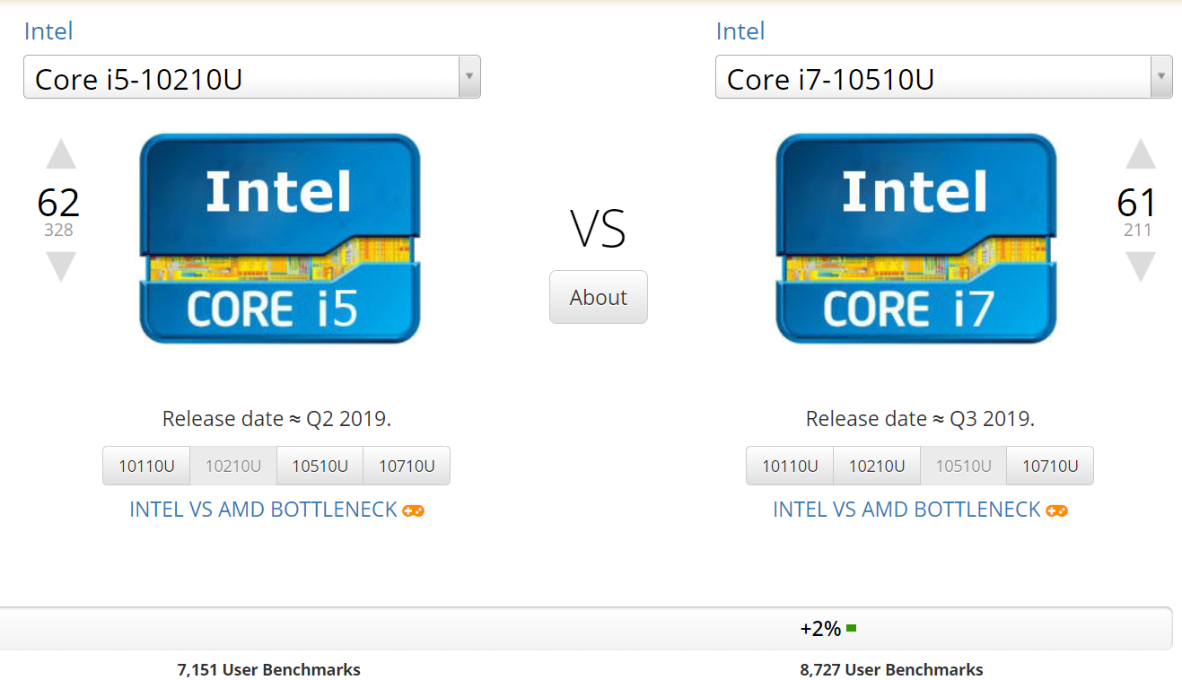Screen dimensions: 1182x680
Task: Click the +2% comparison bar
Action: pyautogui.click(x=586, y=628)
